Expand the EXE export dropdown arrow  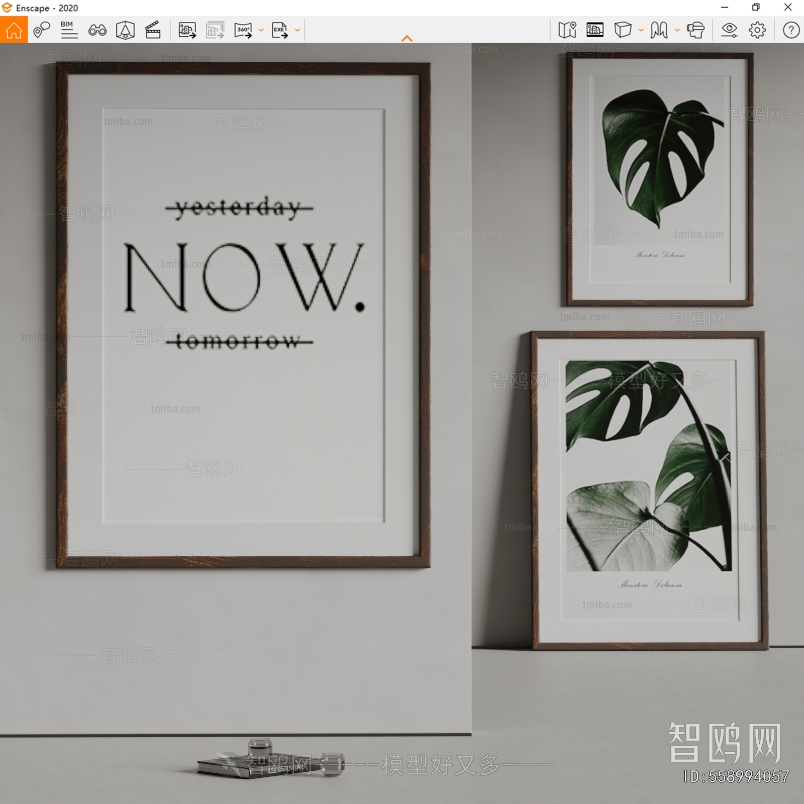click(x=297, y=30)
